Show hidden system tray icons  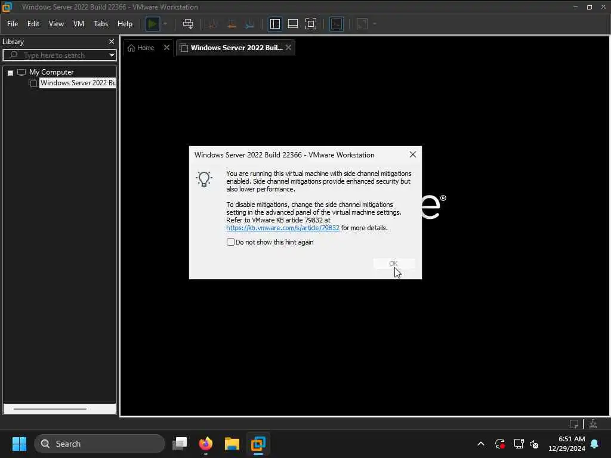point(481,444)
